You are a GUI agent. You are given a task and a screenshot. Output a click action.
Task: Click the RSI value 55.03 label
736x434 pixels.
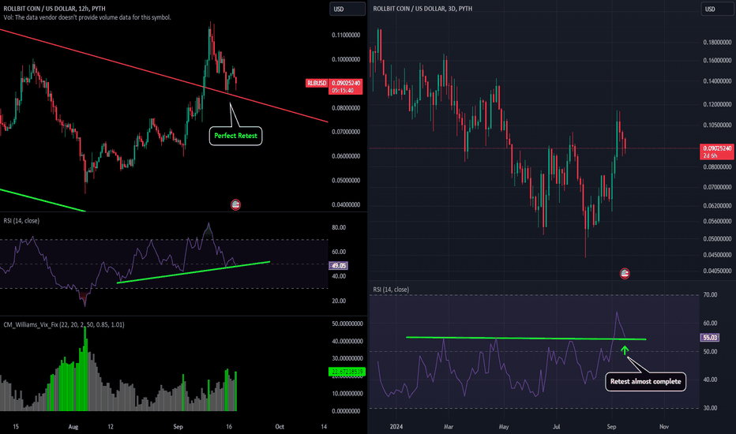pyautogui.click(x=710, y=338)
